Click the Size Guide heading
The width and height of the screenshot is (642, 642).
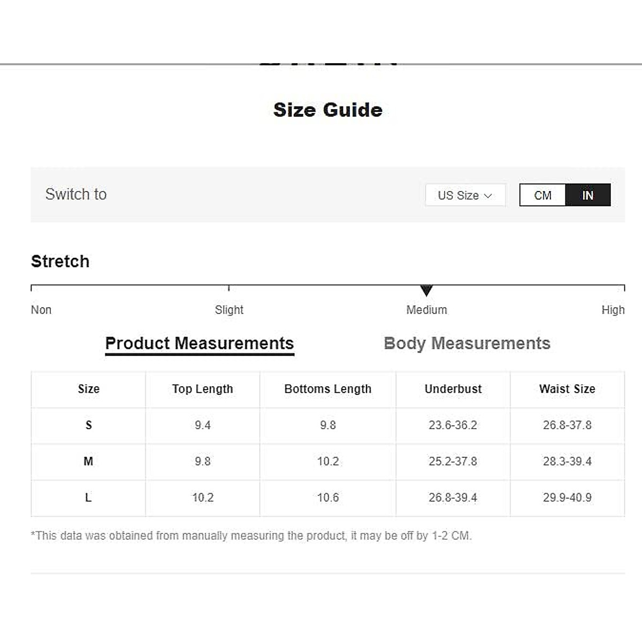[328, 110]
